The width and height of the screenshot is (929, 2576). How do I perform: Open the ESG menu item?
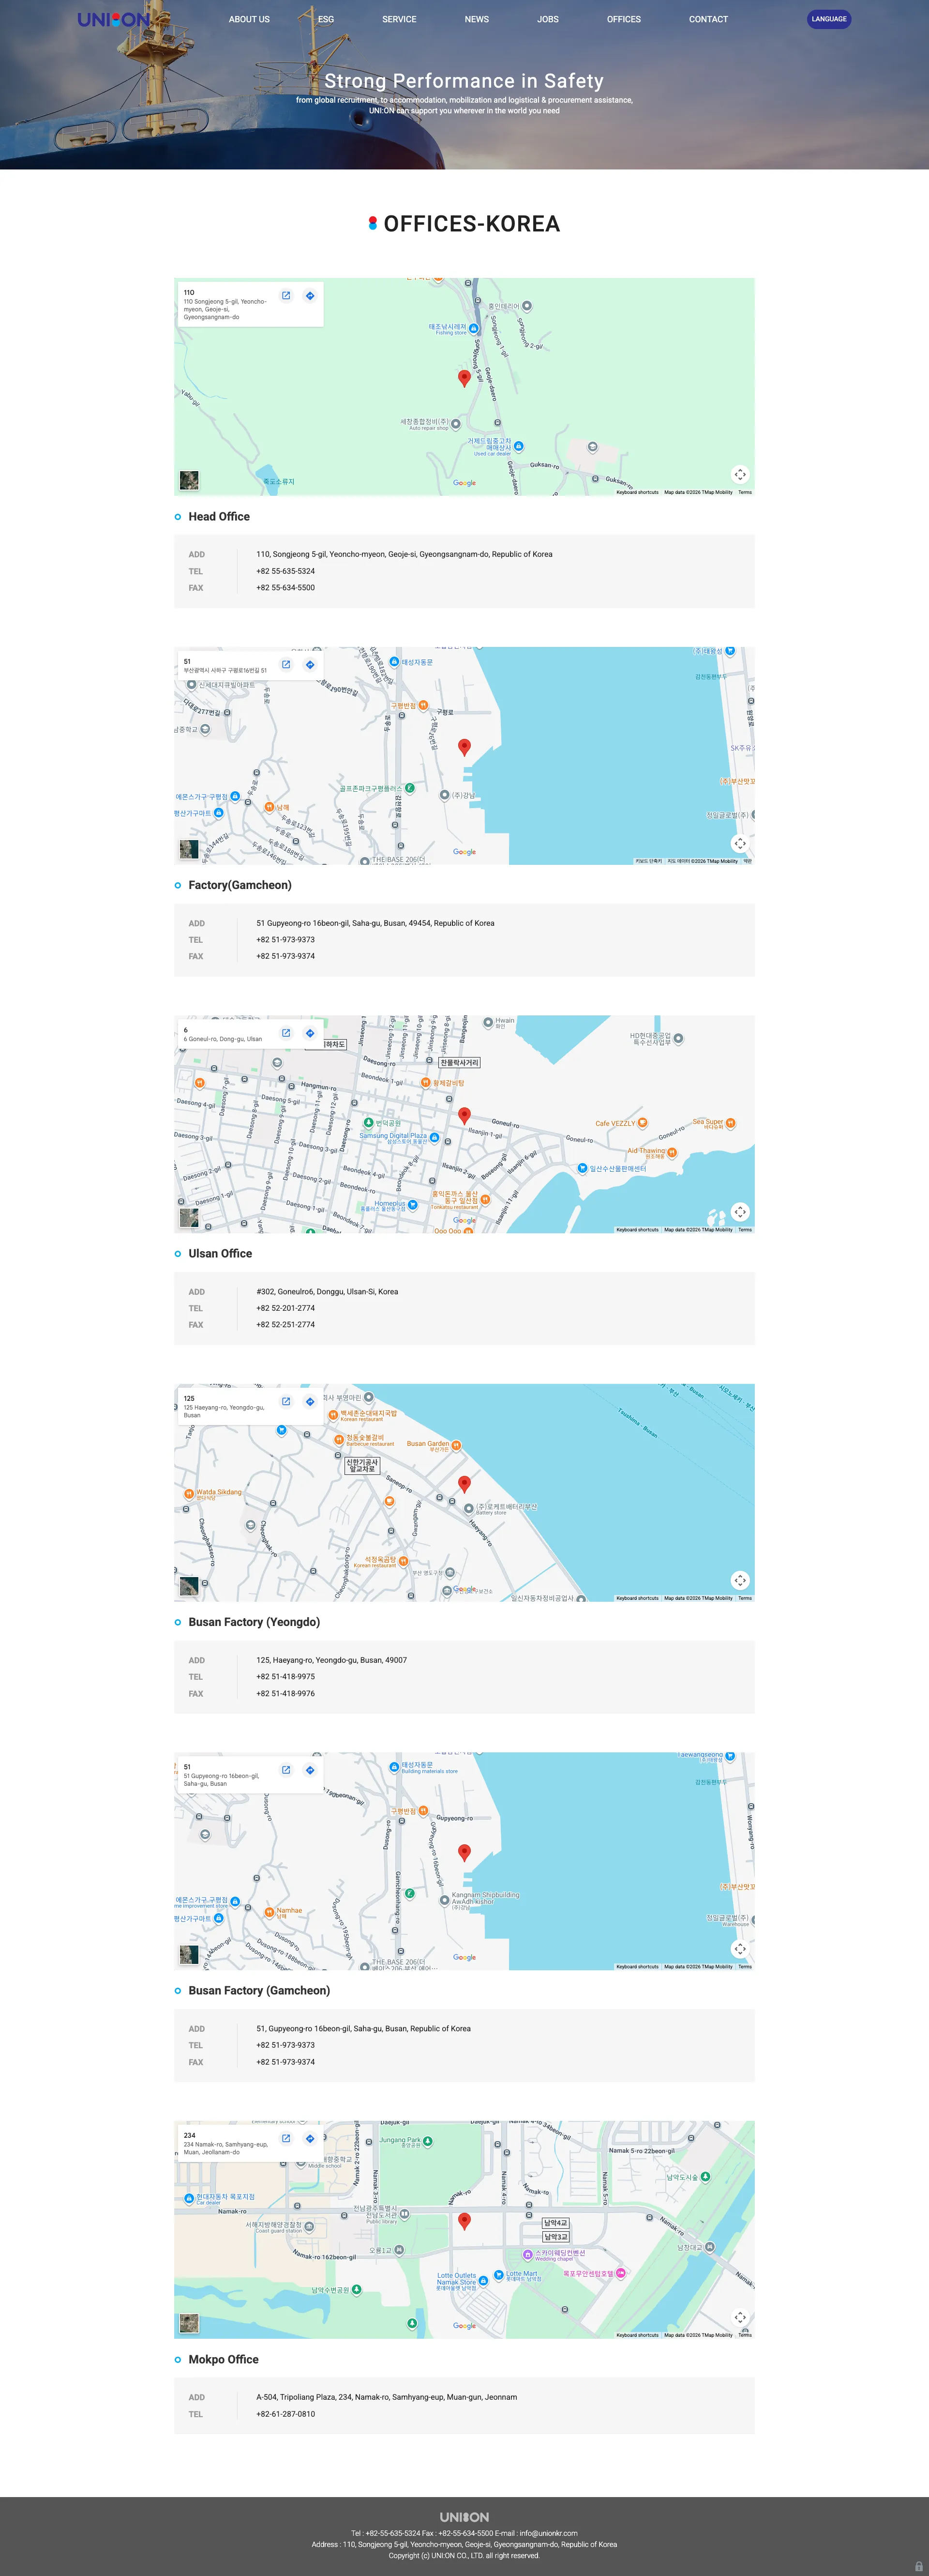pos(326,19)
